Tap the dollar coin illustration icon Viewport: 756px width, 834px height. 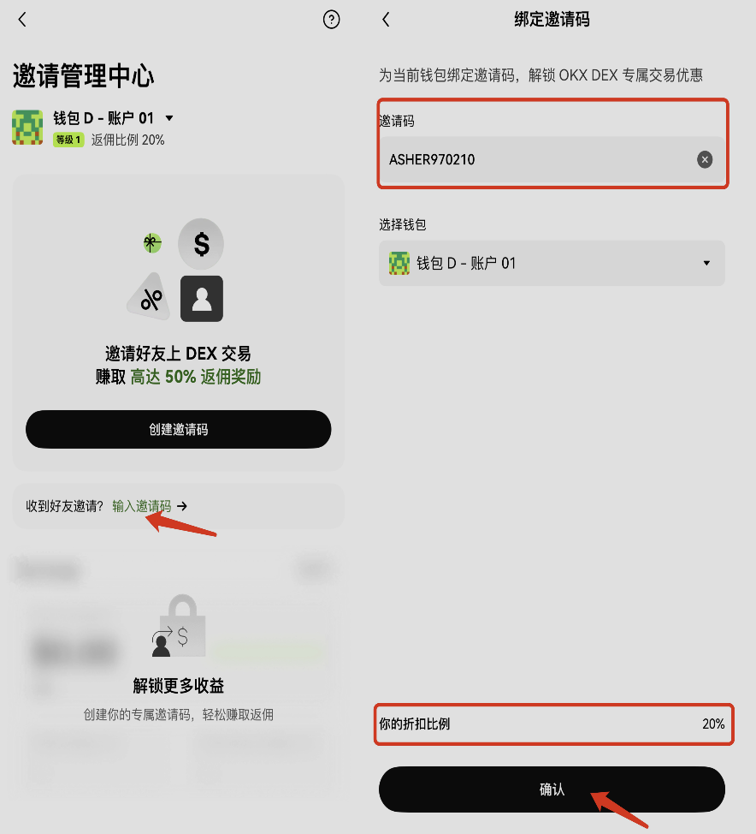point(201,244)
